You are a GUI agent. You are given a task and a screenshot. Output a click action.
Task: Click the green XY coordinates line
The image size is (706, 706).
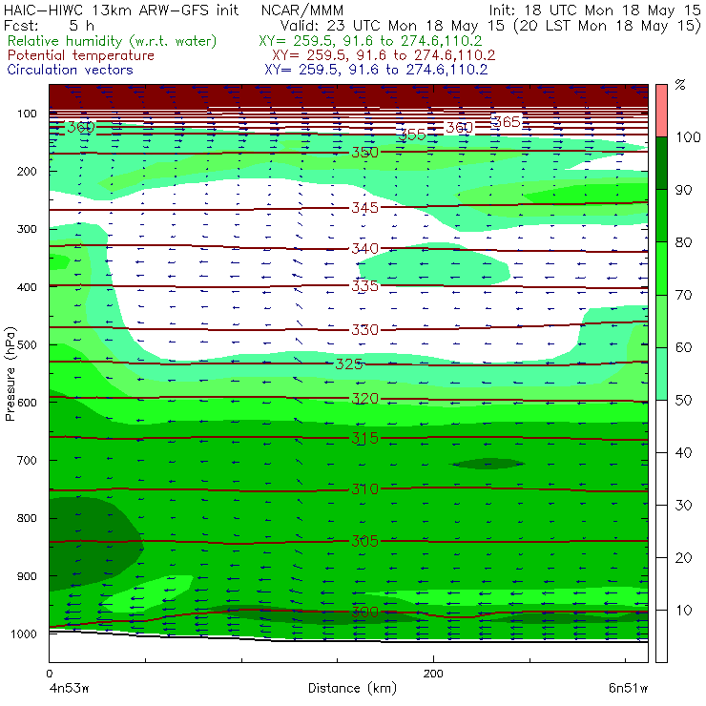(370, 41)
